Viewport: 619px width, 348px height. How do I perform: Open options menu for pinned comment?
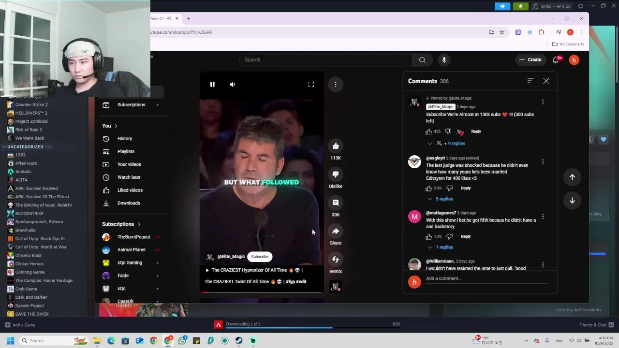click(543, 102)
